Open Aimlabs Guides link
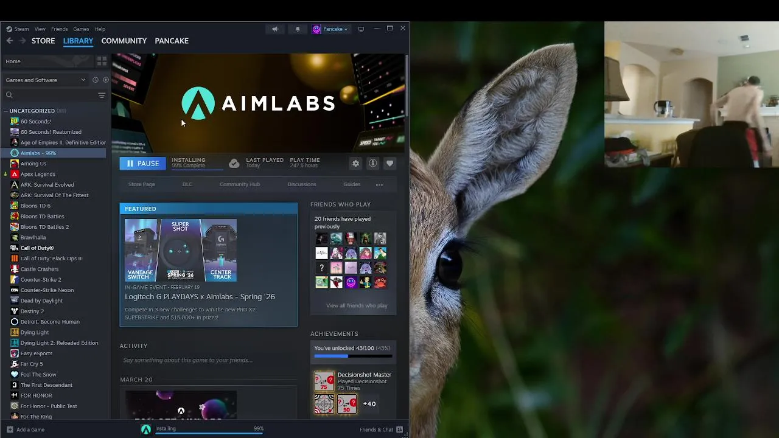This screenshot has height=438, width=779. [x=352, y=184]
